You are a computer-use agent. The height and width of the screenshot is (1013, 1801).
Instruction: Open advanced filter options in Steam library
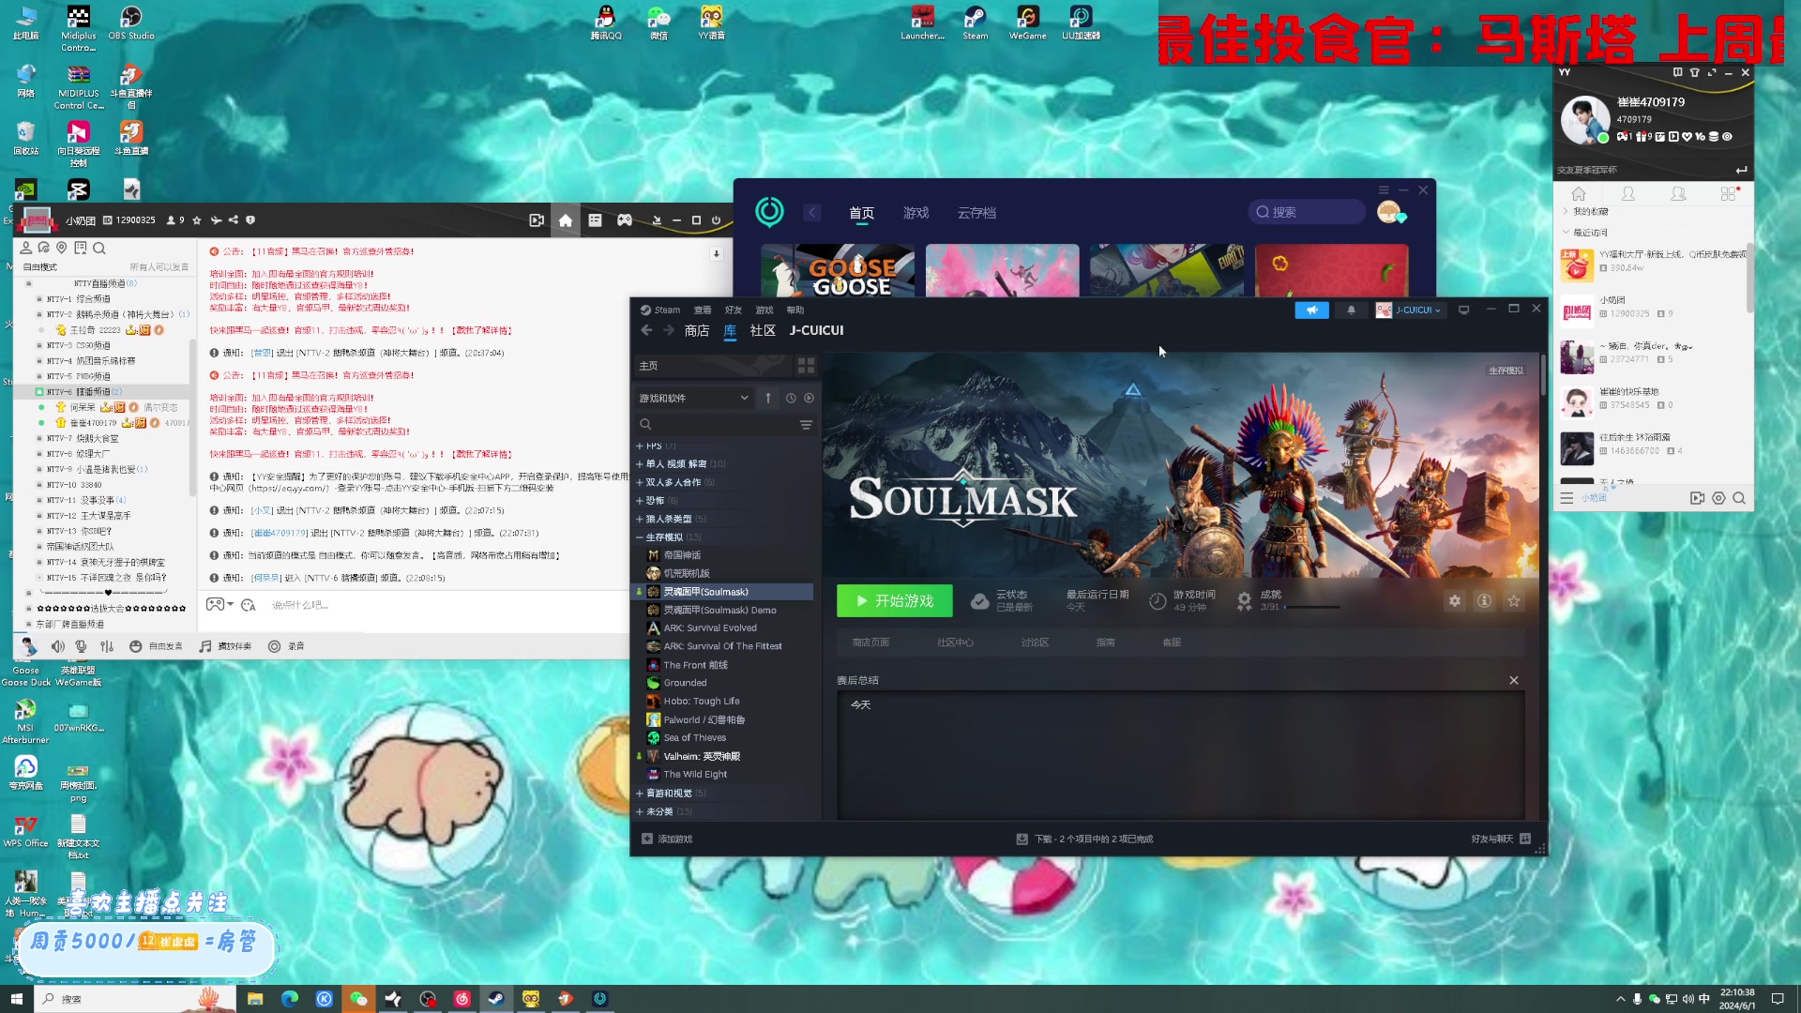point(806,425)
